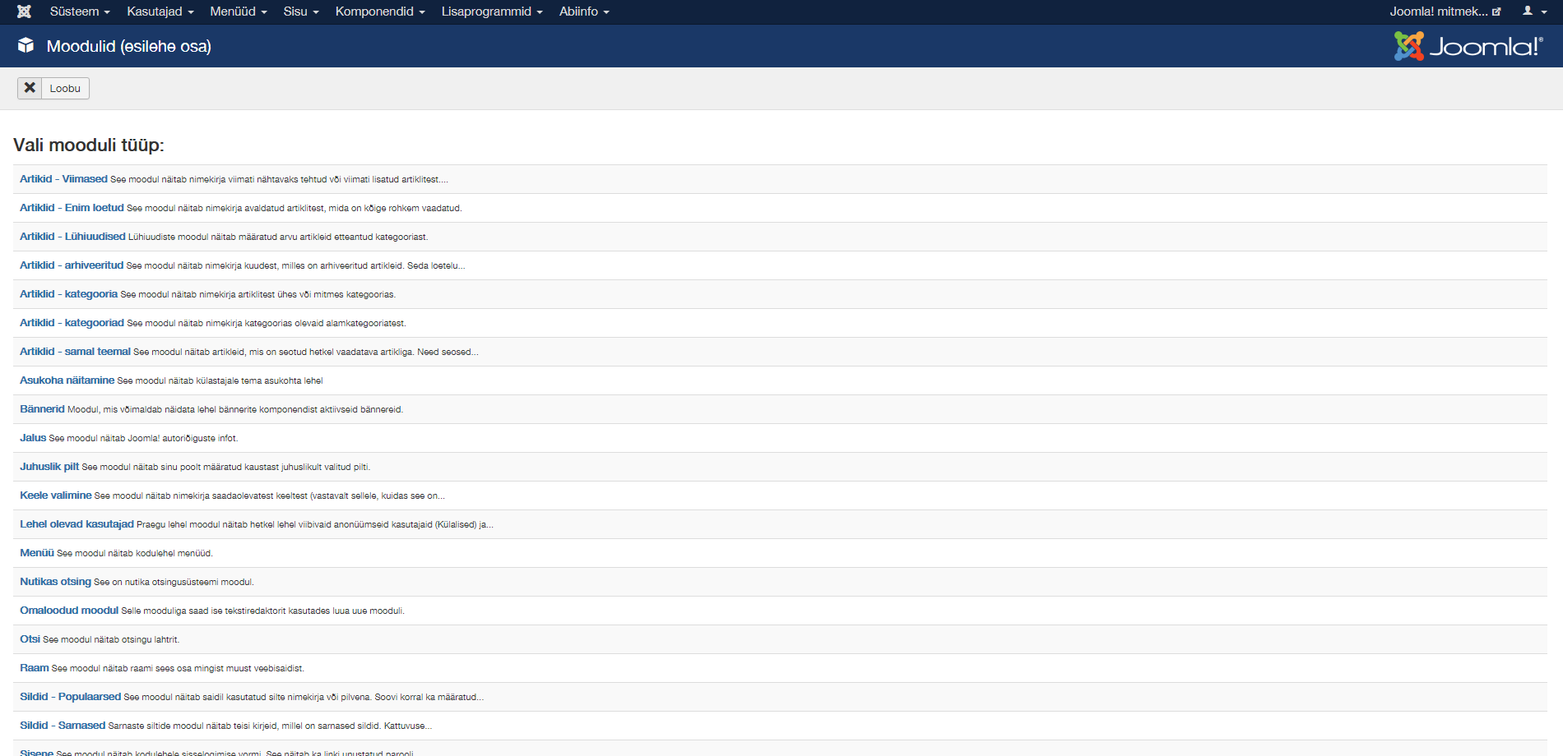1563x756 pixels.
Task: Select the Otsi module
Action: [x=30, y=639]
